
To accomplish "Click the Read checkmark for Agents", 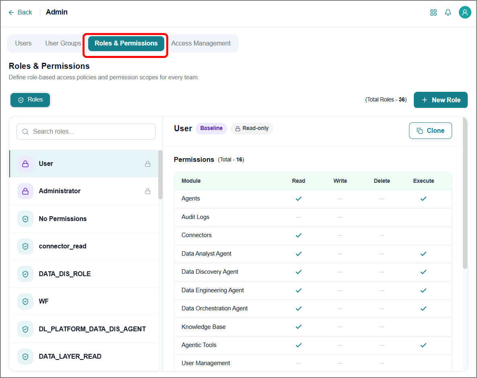I will point(299,199).
